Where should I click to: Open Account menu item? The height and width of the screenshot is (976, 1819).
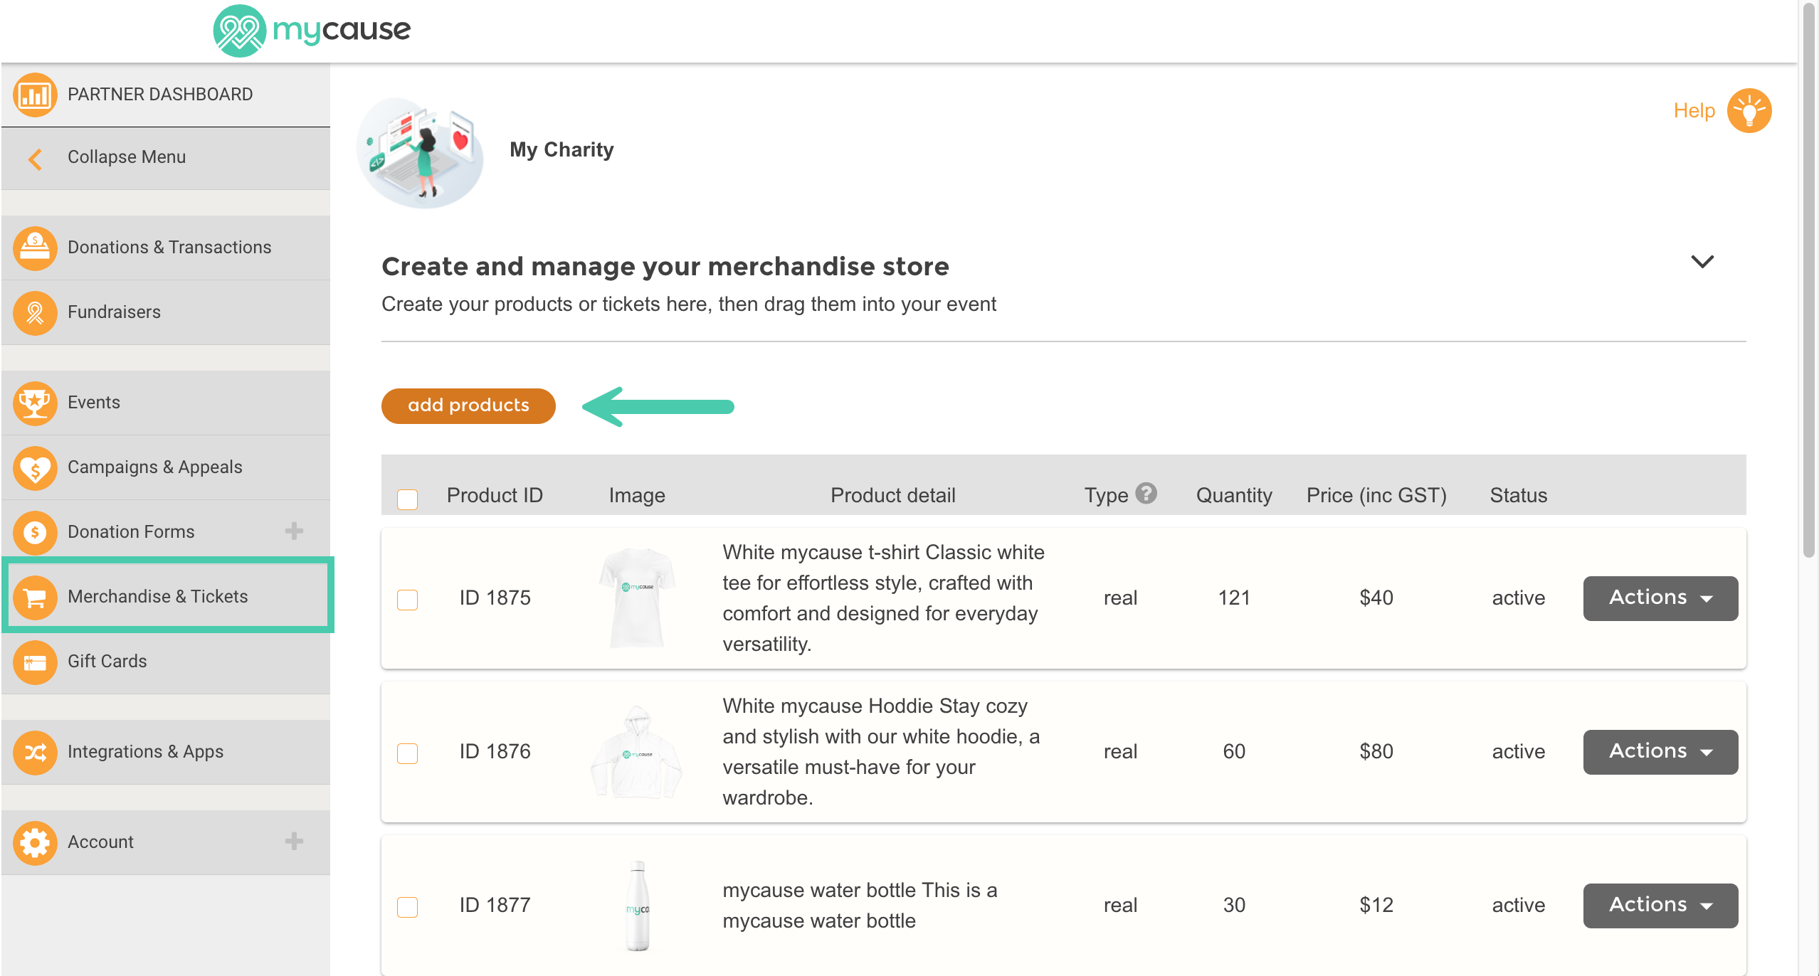(x=166, y=842)
